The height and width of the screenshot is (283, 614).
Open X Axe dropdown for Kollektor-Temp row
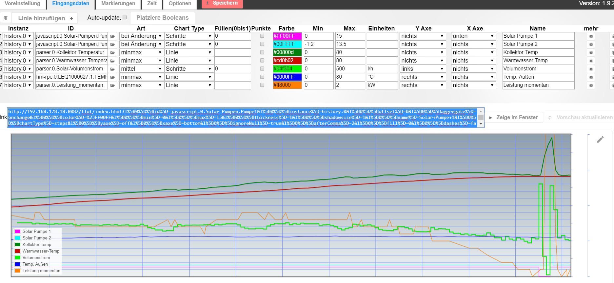[473, 52]
